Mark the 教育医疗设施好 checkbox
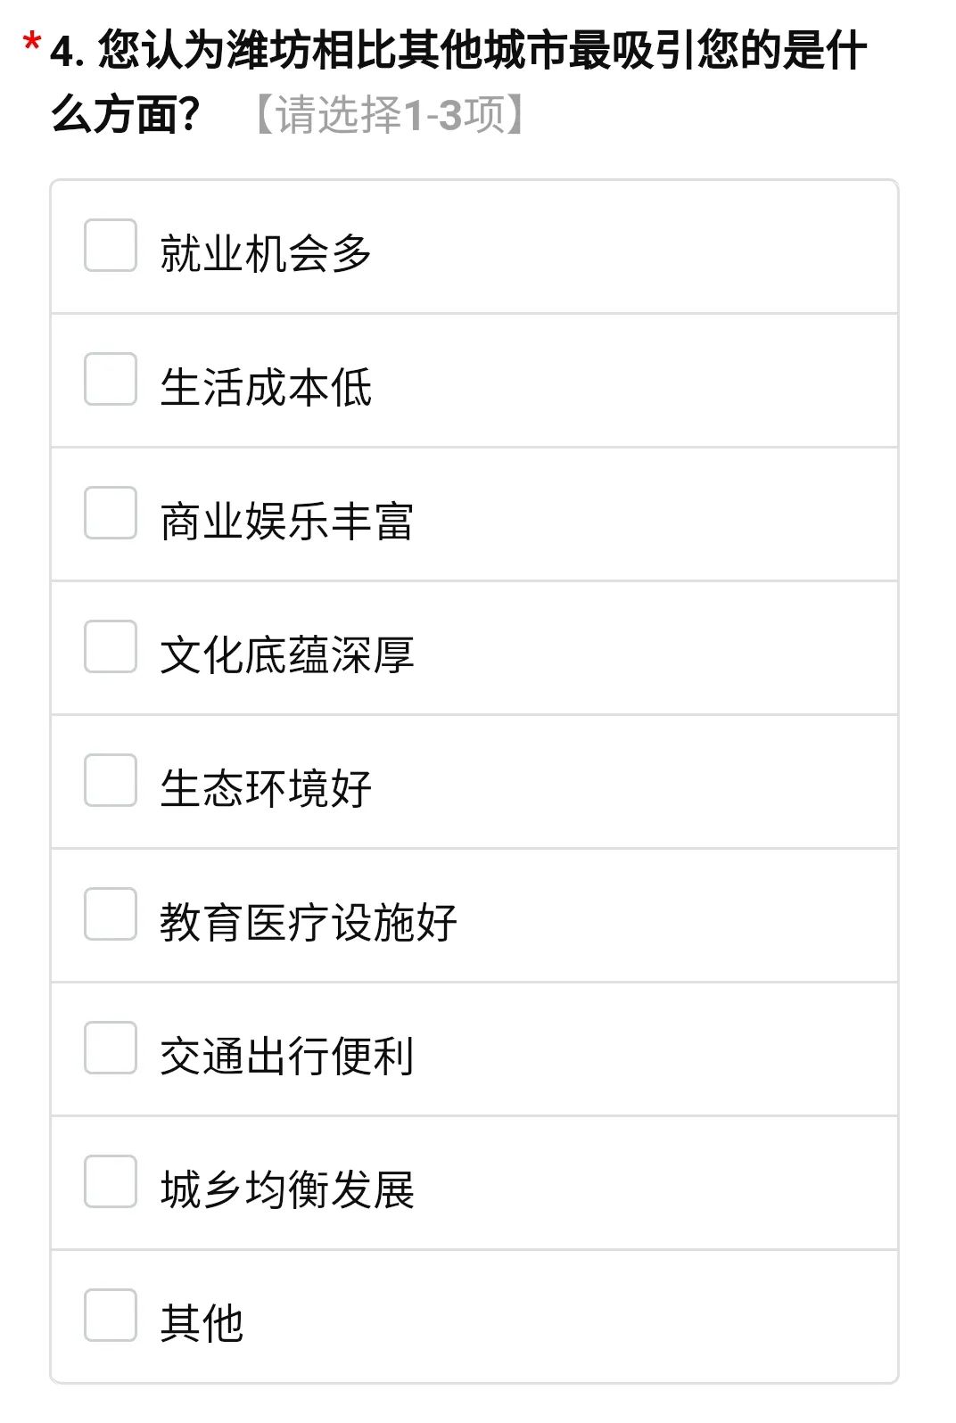The height and width of the screenshot is (1423, 956). [111, 914]
